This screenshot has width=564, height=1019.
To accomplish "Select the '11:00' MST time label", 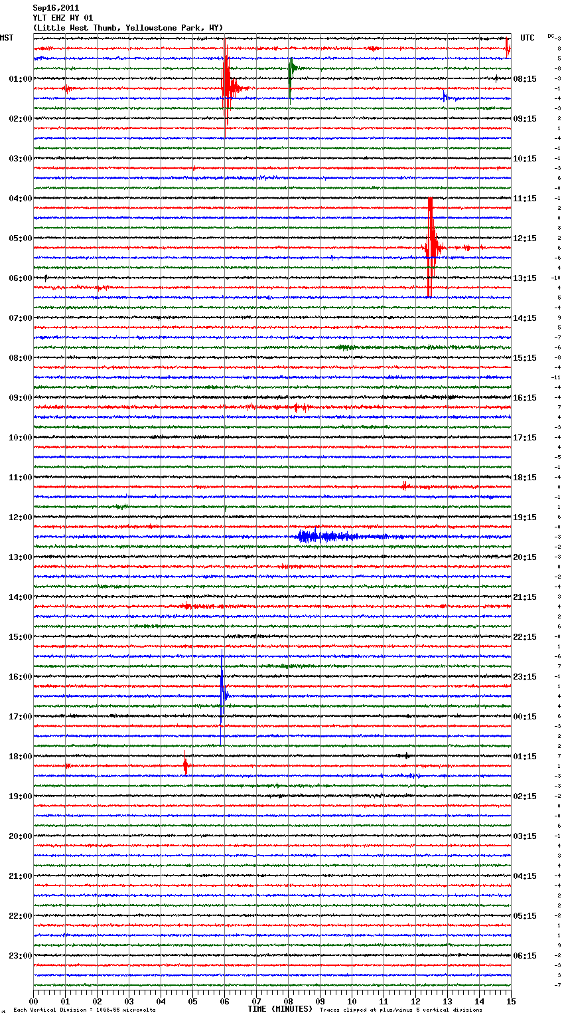I will 20,478.
